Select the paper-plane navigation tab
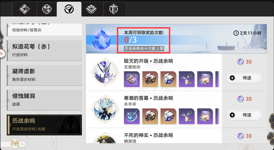 (x=69, y=9)
